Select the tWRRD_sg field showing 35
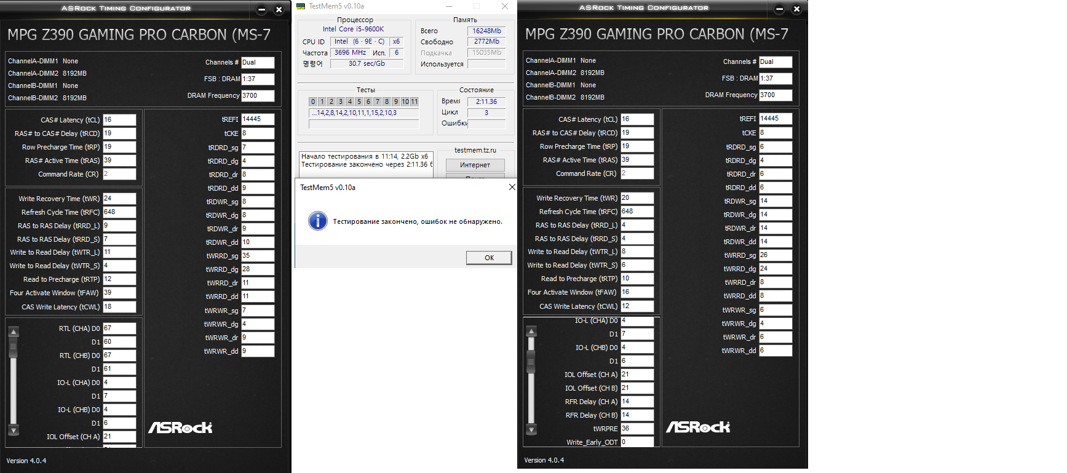The width and height of the screenshot is (1067, 473). point(258,256)
